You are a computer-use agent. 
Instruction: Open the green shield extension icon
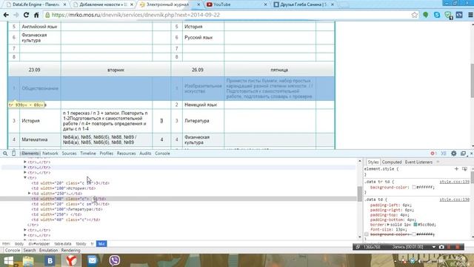coord(448,15)
